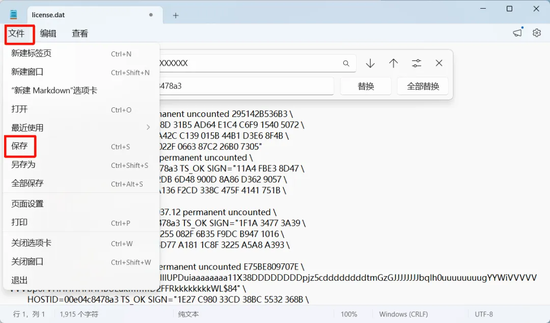Open UTF-8 encoding selector
This screenshot has width=550, height=323.
pyautogui.click(x=484, y=314)
